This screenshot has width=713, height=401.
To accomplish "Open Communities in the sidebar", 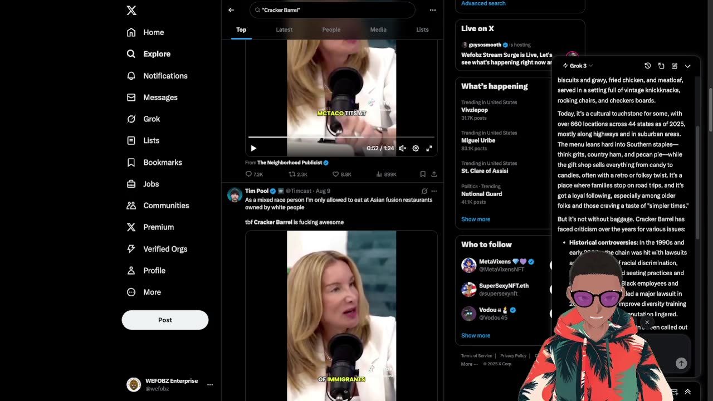I will click(x=158, y=206).
